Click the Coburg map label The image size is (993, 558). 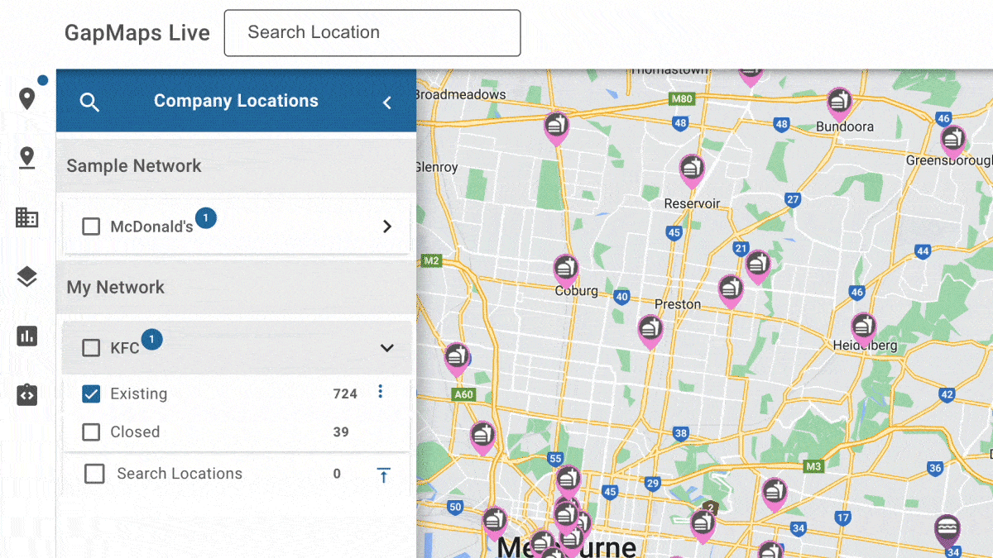[x=577, y=291]
